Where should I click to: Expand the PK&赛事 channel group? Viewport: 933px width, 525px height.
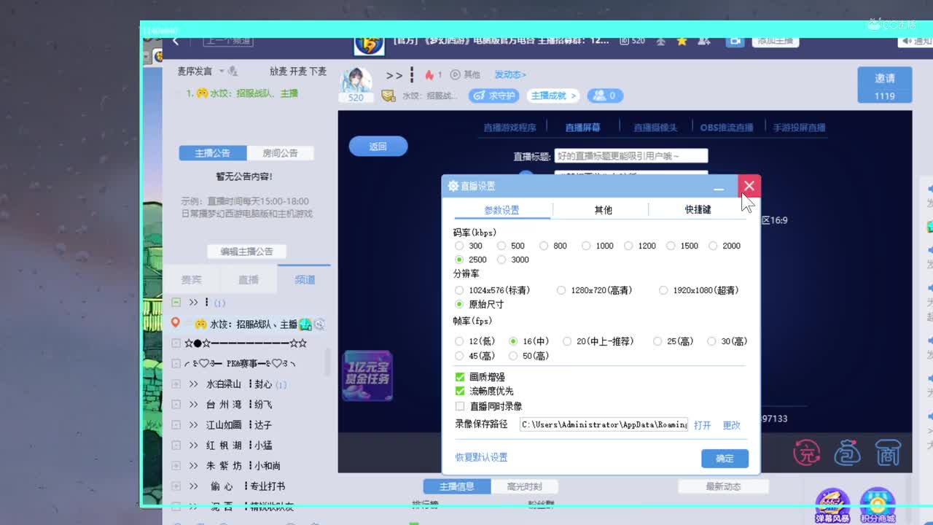[176, 363]
